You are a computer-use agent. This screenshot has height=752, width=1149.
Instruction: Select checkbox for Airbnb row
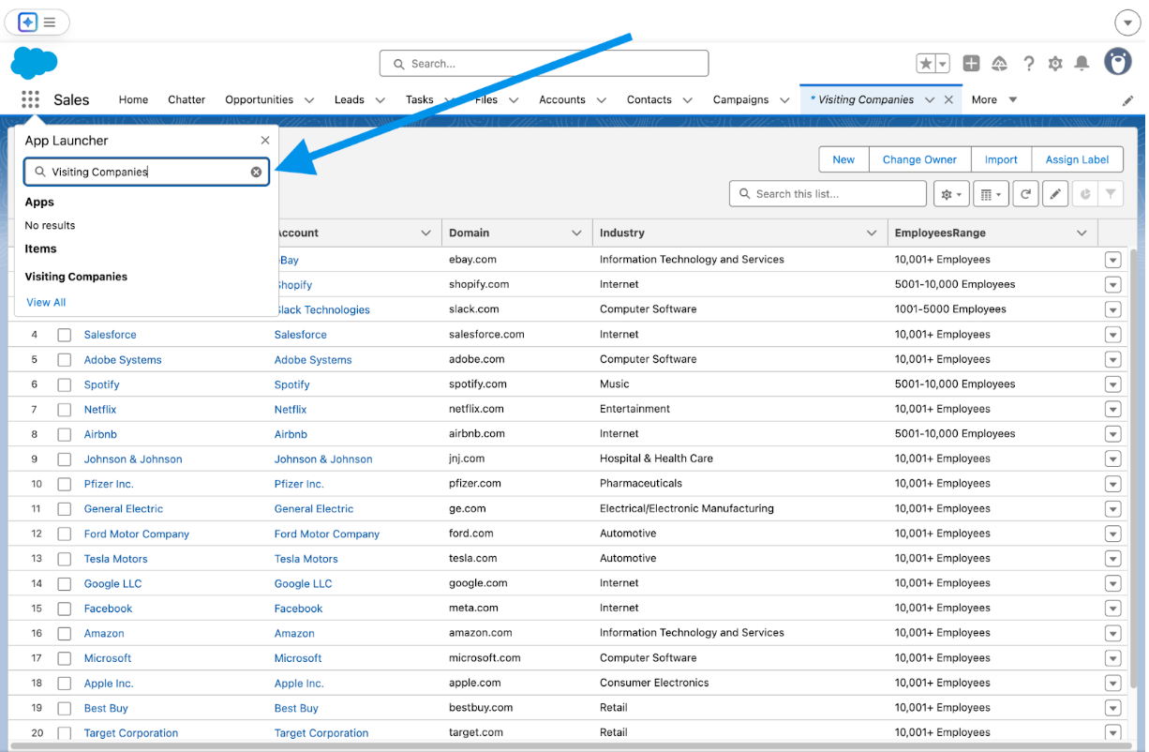point(65,434)
